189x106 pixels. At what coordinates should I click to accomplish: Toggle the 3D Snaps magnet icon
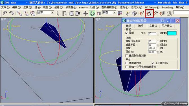click(142, 13)
